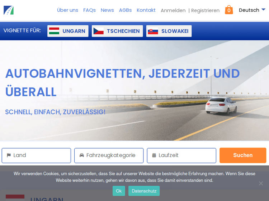Click the Registrieren link
The image size is (269, 201).
pyautogui.click(x=205, y=10)
